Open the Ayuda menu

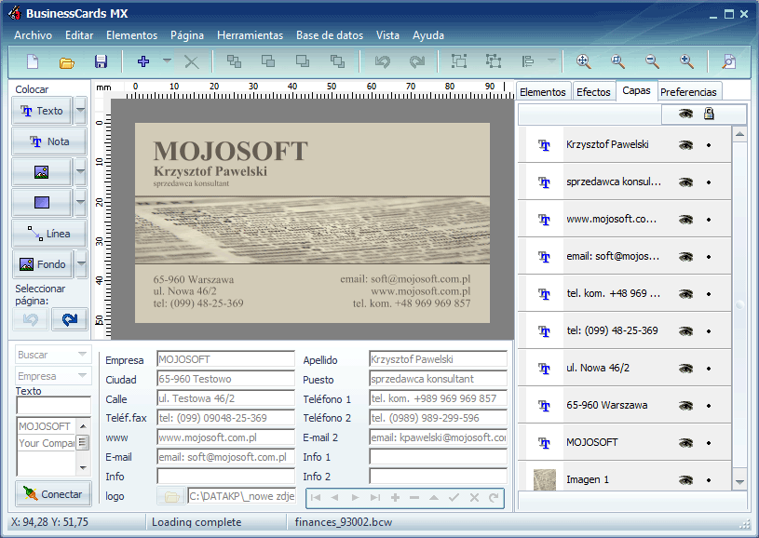click(428, 35)
